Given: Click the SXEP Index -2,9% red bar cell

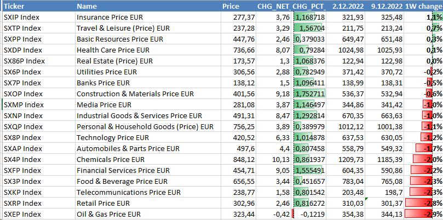Looking at the screenshot, I should tap(423, 215).
